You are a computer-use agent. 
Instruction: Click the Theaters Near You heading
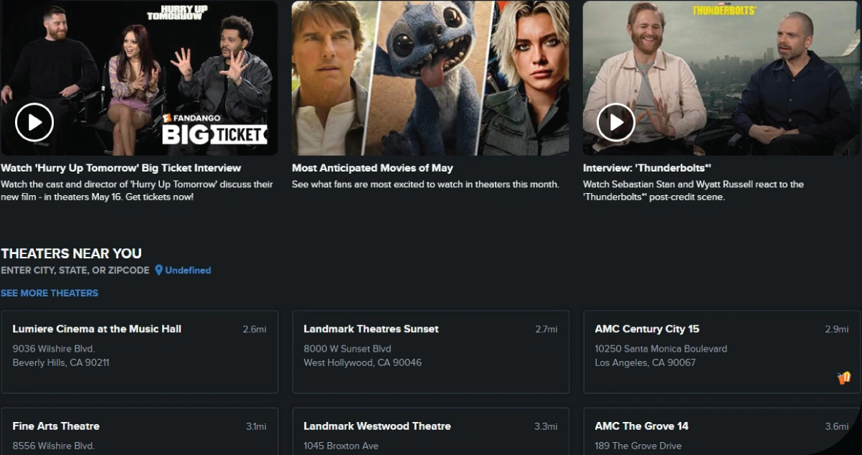[71, 253]
